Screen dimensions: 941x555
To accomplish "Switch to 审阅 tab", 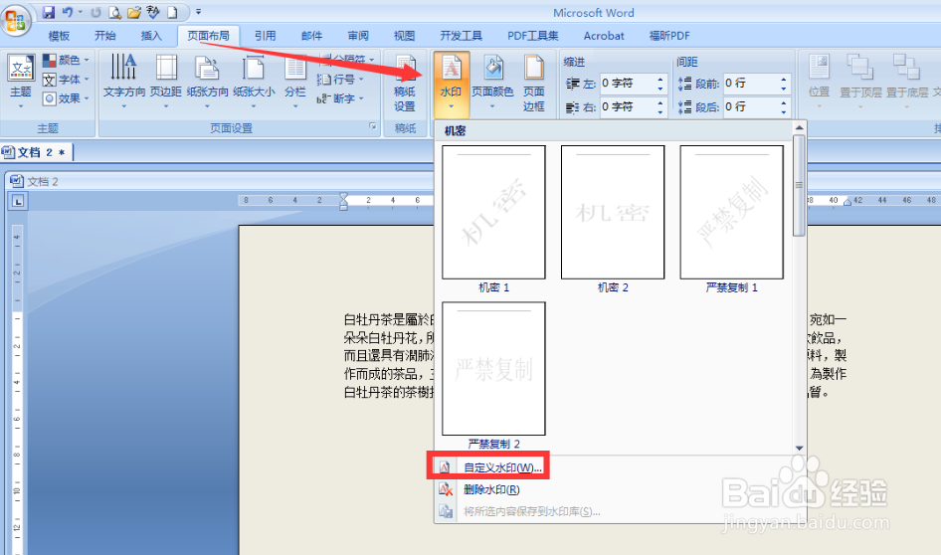I will point(358,36).
